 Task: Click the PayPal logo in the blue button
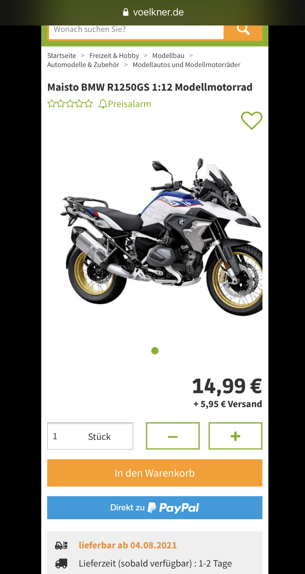pos(174,508)
